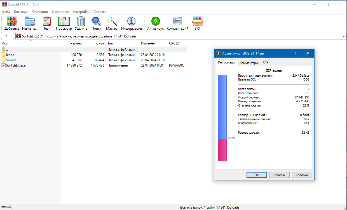Screen dimensions: 347x210
Task: Select the Icons folder name
Action: click(10, 55)
